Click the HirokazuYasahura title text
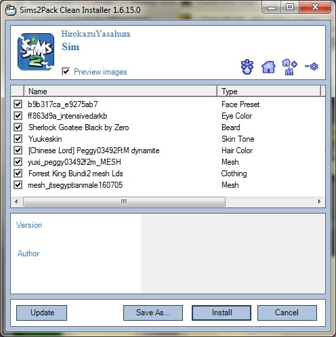The width and height of the screenshot is (336, 337). 96,34
